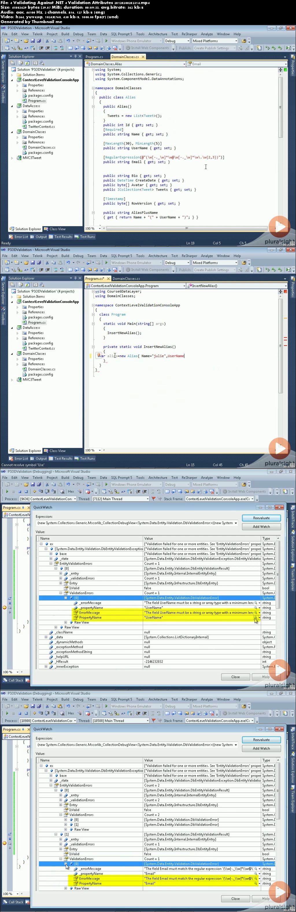
Task: Close the DomainClasses.cs editor tab with its X
Action: [x=143, y=57]
